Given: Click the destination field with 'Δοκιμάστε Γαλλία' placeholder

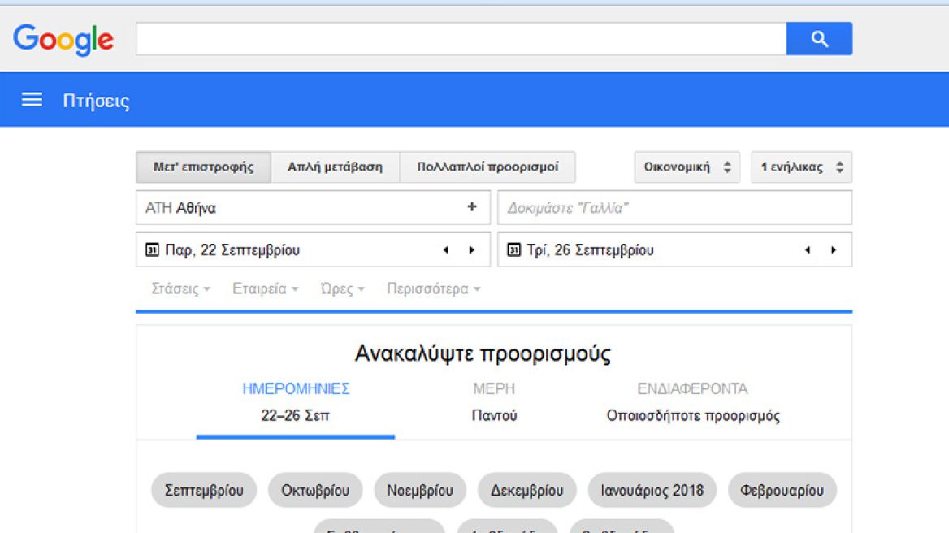Looking at the screenshot, I should point(674,207).
